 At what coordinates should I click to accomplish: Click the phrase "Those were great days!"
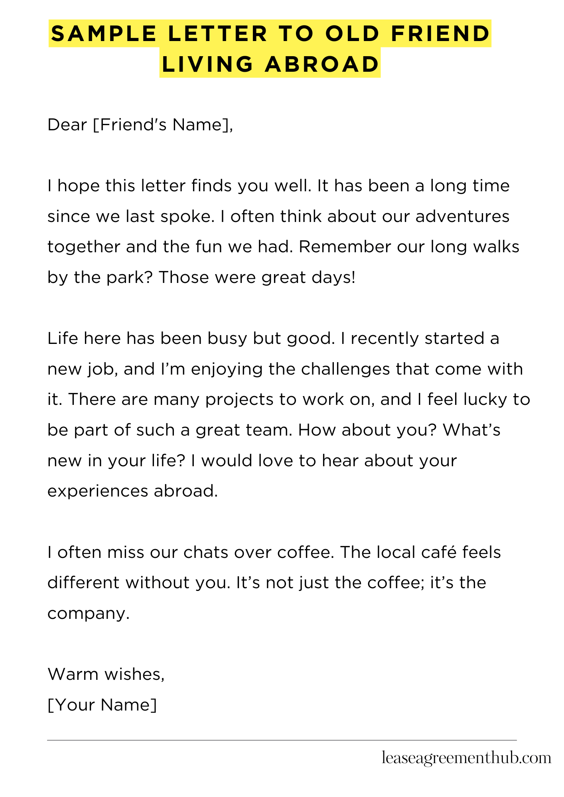pos(257,277)
